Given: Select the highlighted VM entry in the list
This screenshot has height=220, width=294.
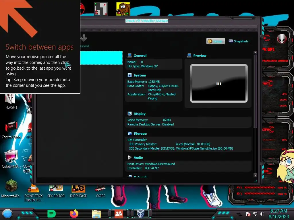Looking at the screenshot, I should pos(101,58).
